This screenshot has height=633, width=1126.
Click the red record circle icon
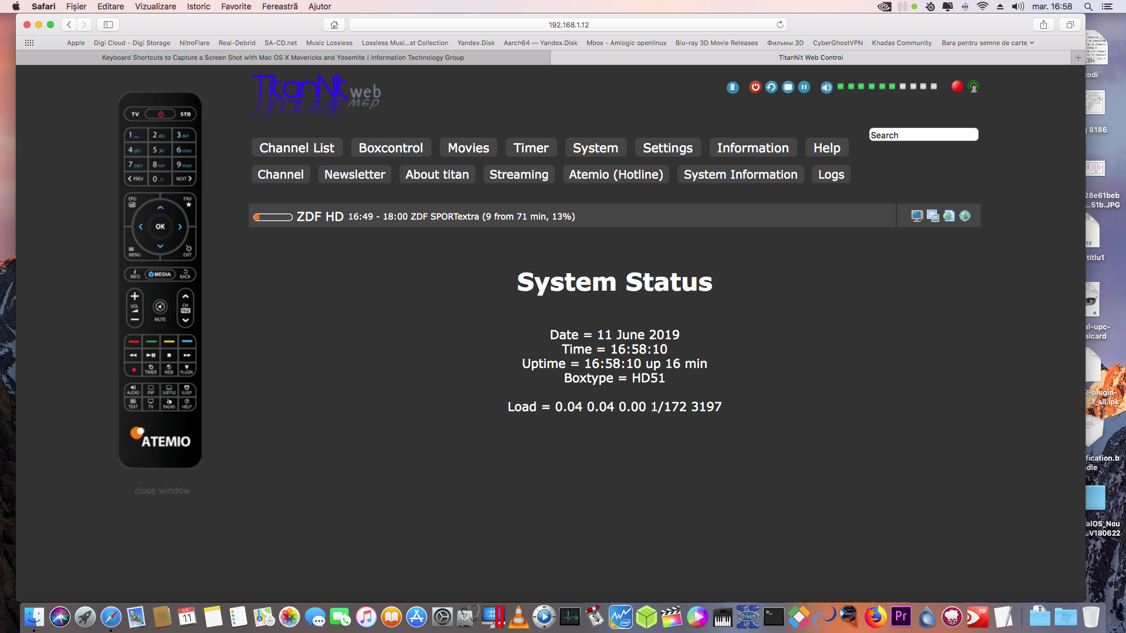tap(957, 86)
